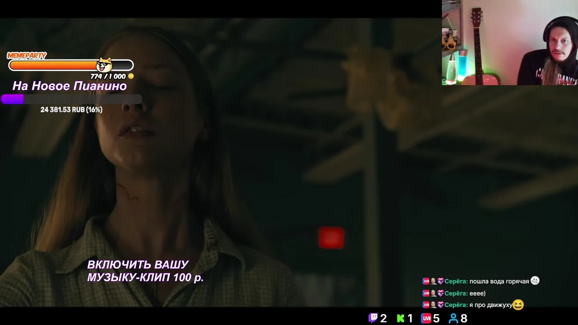The height and width of the screenshot is (325, 578).
Task: Click the 'На Новое Пианино' goal title
Action: coord(70,86)
